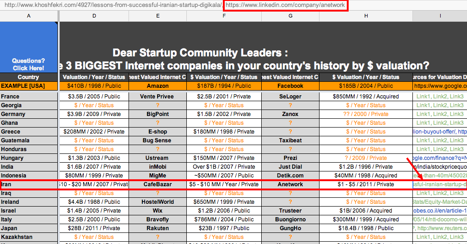
Task: Select '$850MM / 1992 / Acquired' cell
Action: [x=366, y=97]
